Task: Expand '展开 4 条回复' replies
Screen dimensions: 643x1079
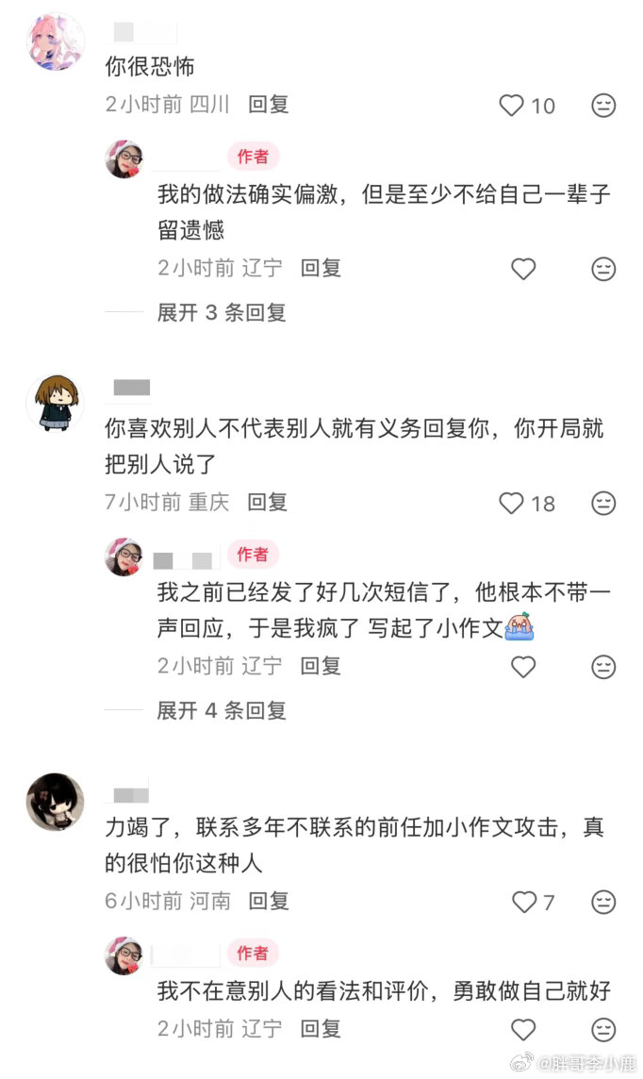Action: [222, 710]
